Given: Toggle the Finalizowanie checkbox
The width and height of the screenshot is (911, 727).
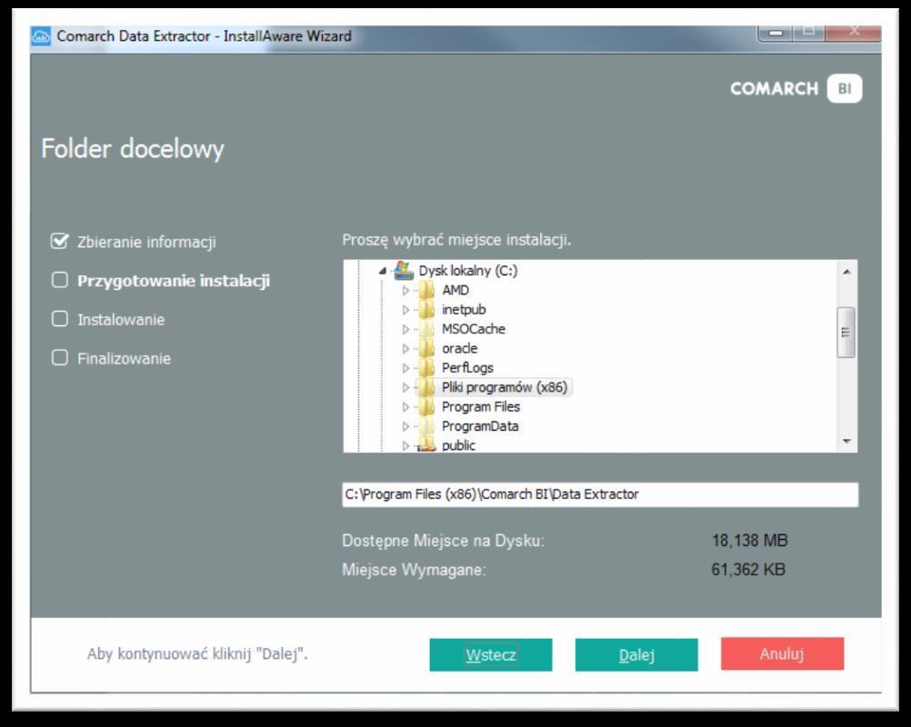Looking at the screenshot, I should pyautogui.click(x=60, y=358).
